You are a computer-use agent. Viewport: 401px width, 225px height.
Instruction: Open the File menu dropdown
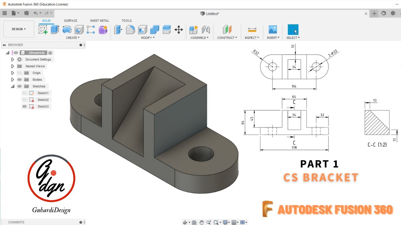pos(15,13)
